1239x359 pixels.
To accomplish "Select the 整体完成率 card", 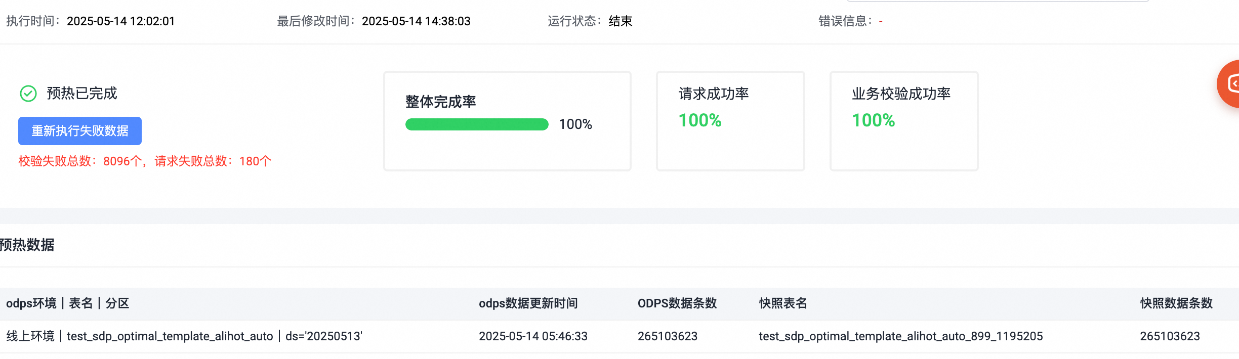I will [507, 121].
